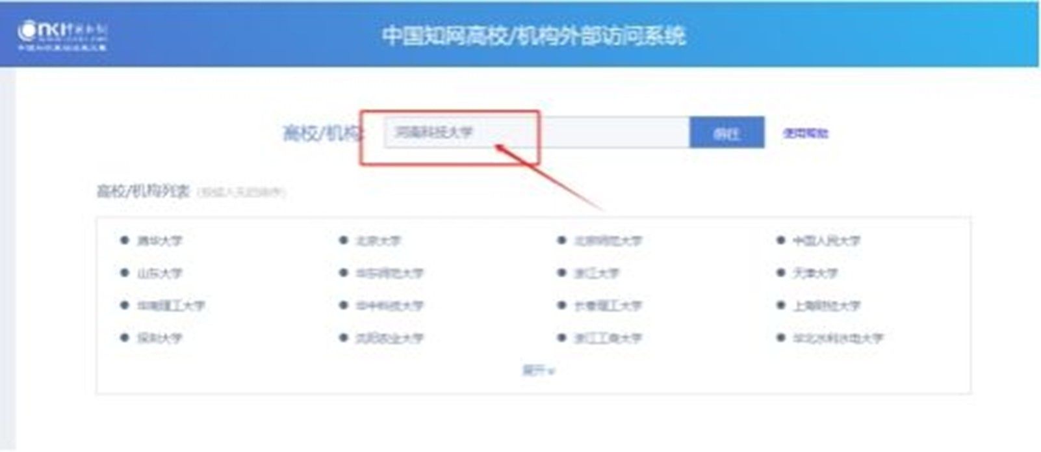The width and height of the screenshot is (1041, 452).
Task: Choose 中国人民大学 in institution list
Action: click(x=826, y=241)
